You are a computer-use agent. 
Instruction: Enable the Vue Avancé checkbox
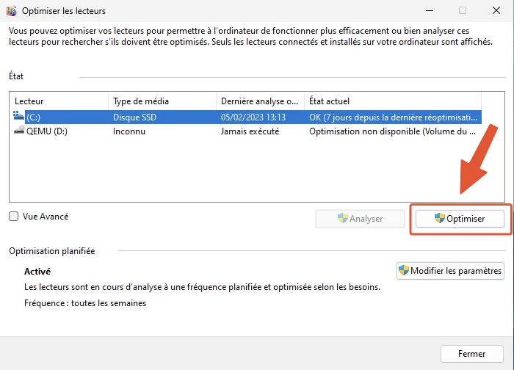click(x=13, y=217)
